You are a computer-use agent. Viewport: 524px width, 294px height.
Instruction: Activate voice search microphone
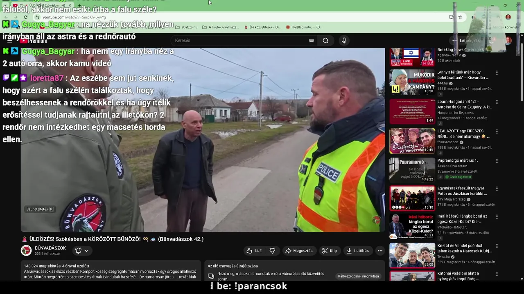click(344, 40)
